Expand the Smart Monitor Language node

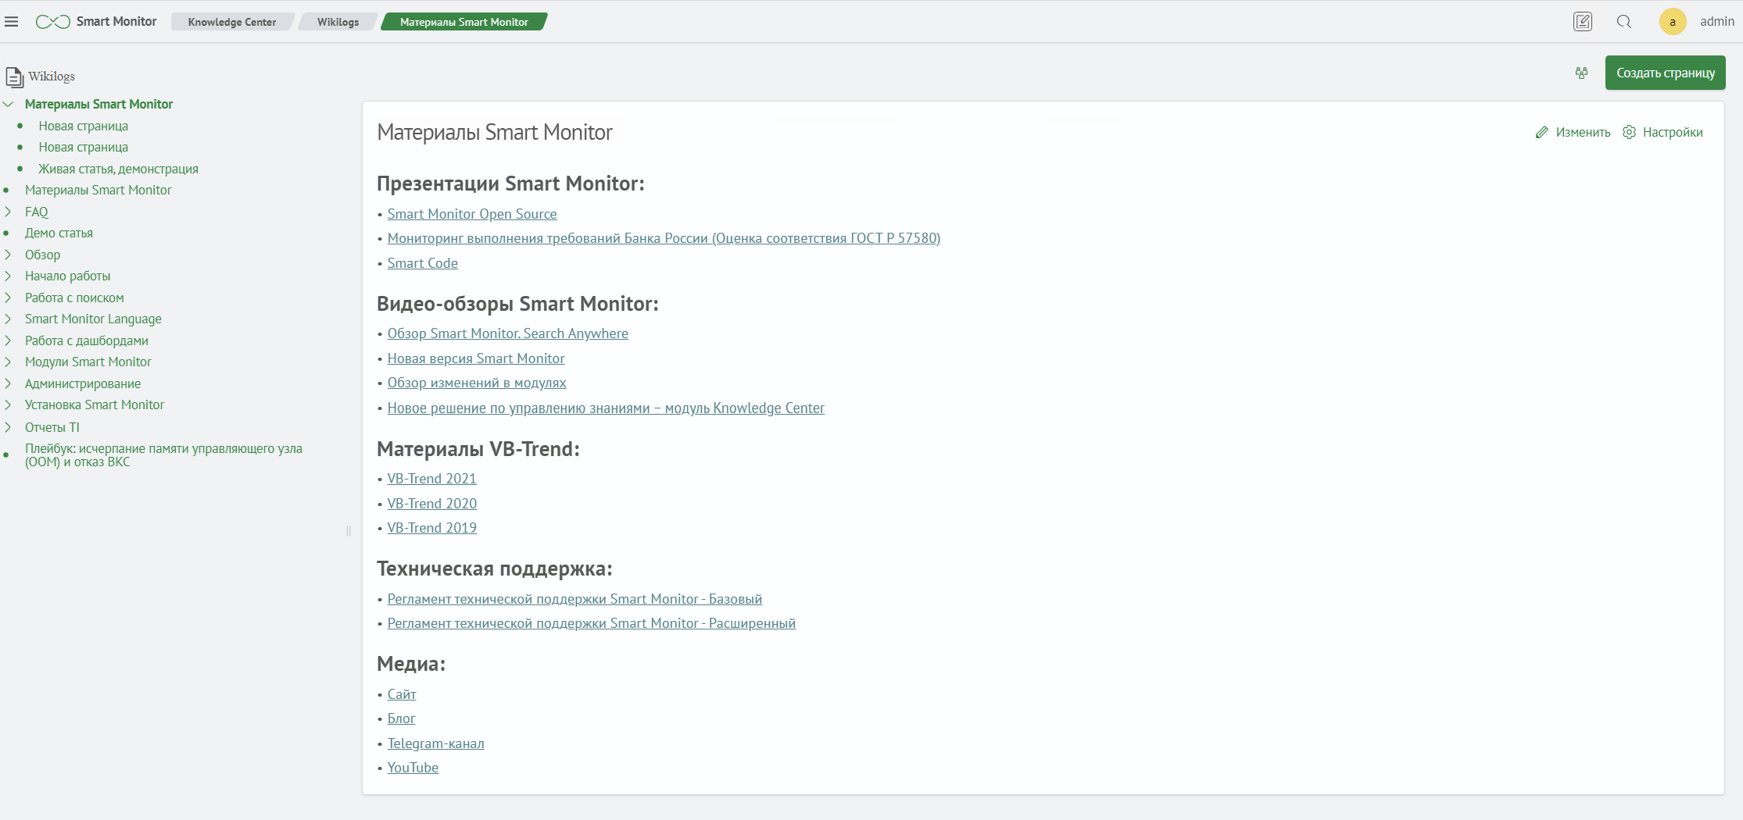pos(8,319)
